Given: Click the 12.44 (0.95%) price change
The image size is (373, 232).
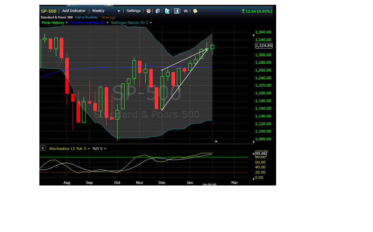Looking at the screenshot, I should click(x=257, y=11).
